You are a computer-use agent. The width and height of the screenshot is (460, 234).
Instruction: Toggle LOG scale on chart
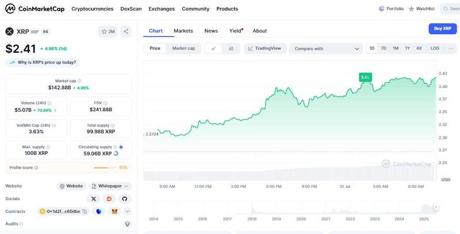pyautogui.click(x=435, y=48)
